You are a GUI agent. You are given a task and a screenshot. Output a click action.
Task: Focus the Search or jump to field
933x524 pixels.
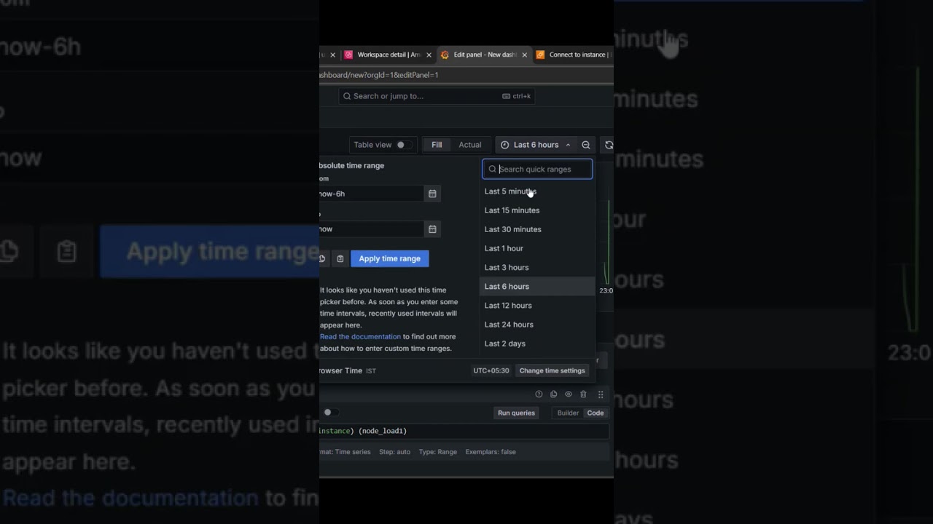pyautogui.click(x=437, y=96)
